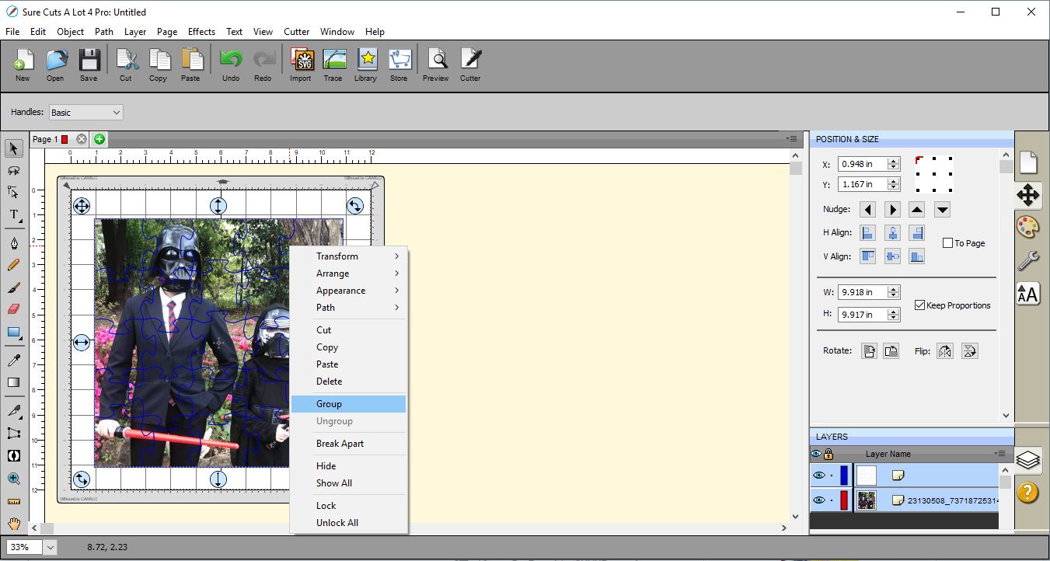Flip the selection horizontally
Viewport: 1050px width, 561px height.
pyautogui.click(x=945, y=351)
